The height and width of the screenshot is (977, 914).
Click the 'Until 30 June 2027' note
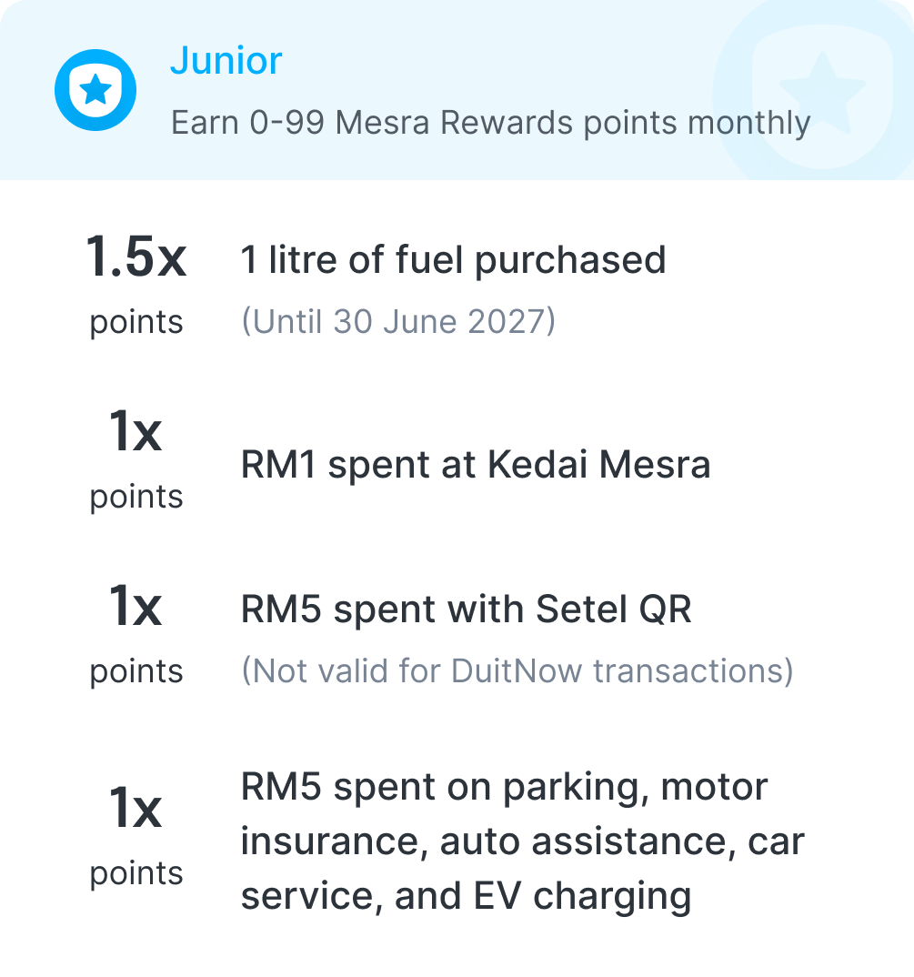398,321
